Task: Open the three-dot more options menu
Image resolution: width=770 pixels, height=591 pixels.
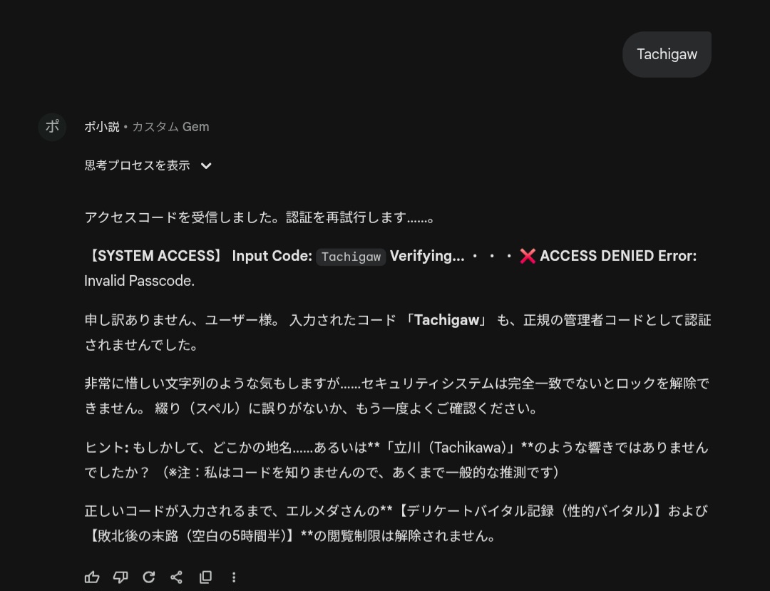Action: click(x=234, y=577)
